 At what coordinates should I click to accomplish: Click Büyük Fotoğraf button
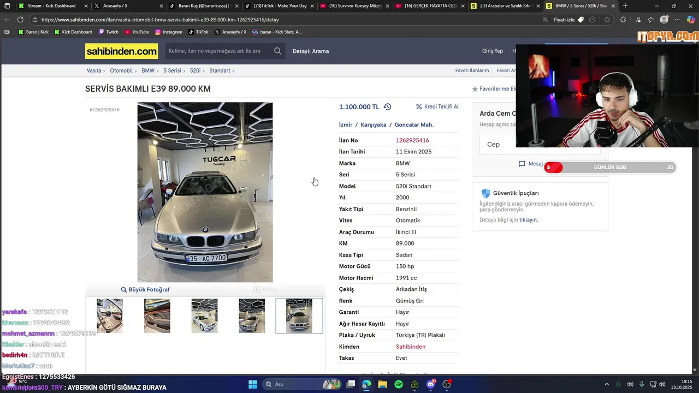[145, 289]
